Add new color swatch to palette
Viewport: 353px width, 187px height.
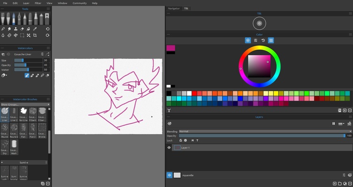click(x=345, y=110)
